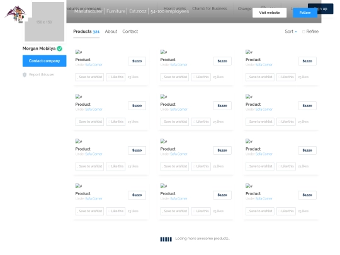Click the 150 x 150 company avatar placeholder
The height and width of the screenshot is (255, 340).
[x=44, y=21]
